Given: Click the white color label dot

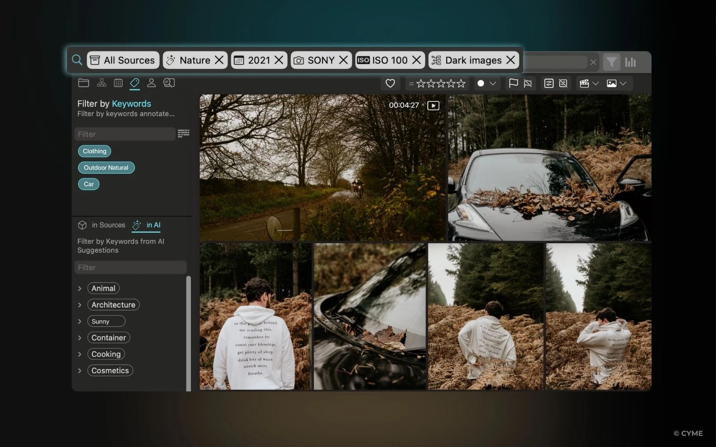Looking at the screenshot, I should pos(481,83).
